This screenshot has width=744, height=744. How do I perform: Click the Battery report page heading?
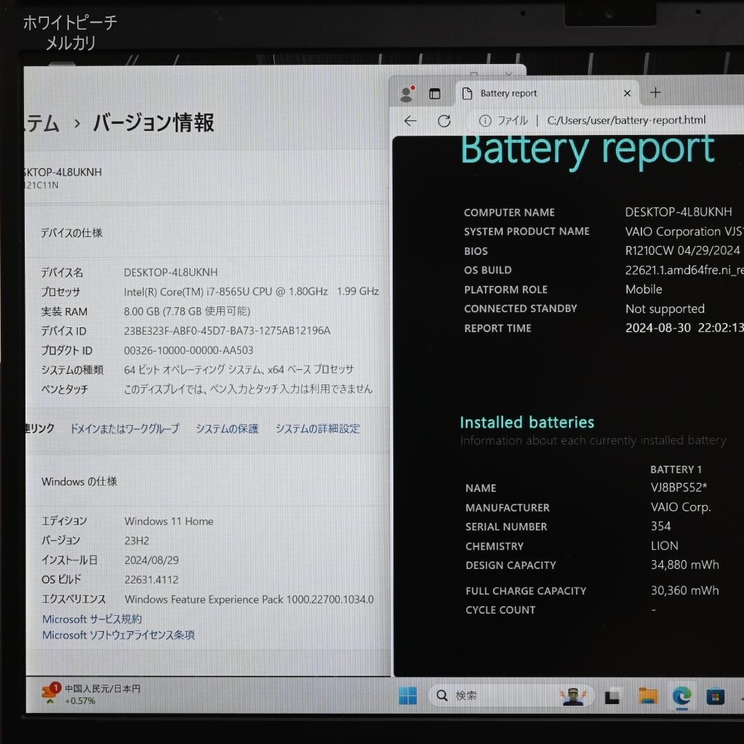[588, 149]
